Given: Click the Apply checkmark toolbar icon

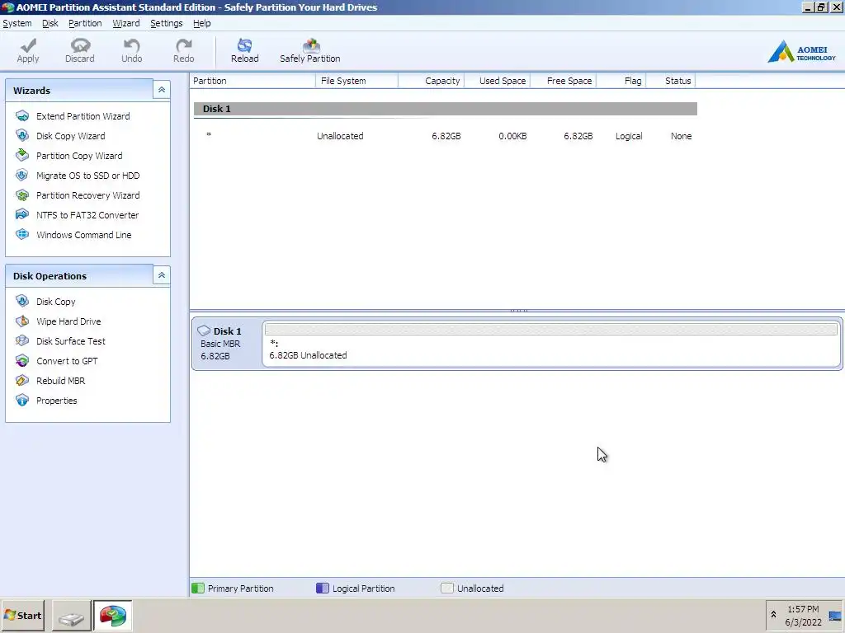Looking at the screenshot, I should point(28,45).
